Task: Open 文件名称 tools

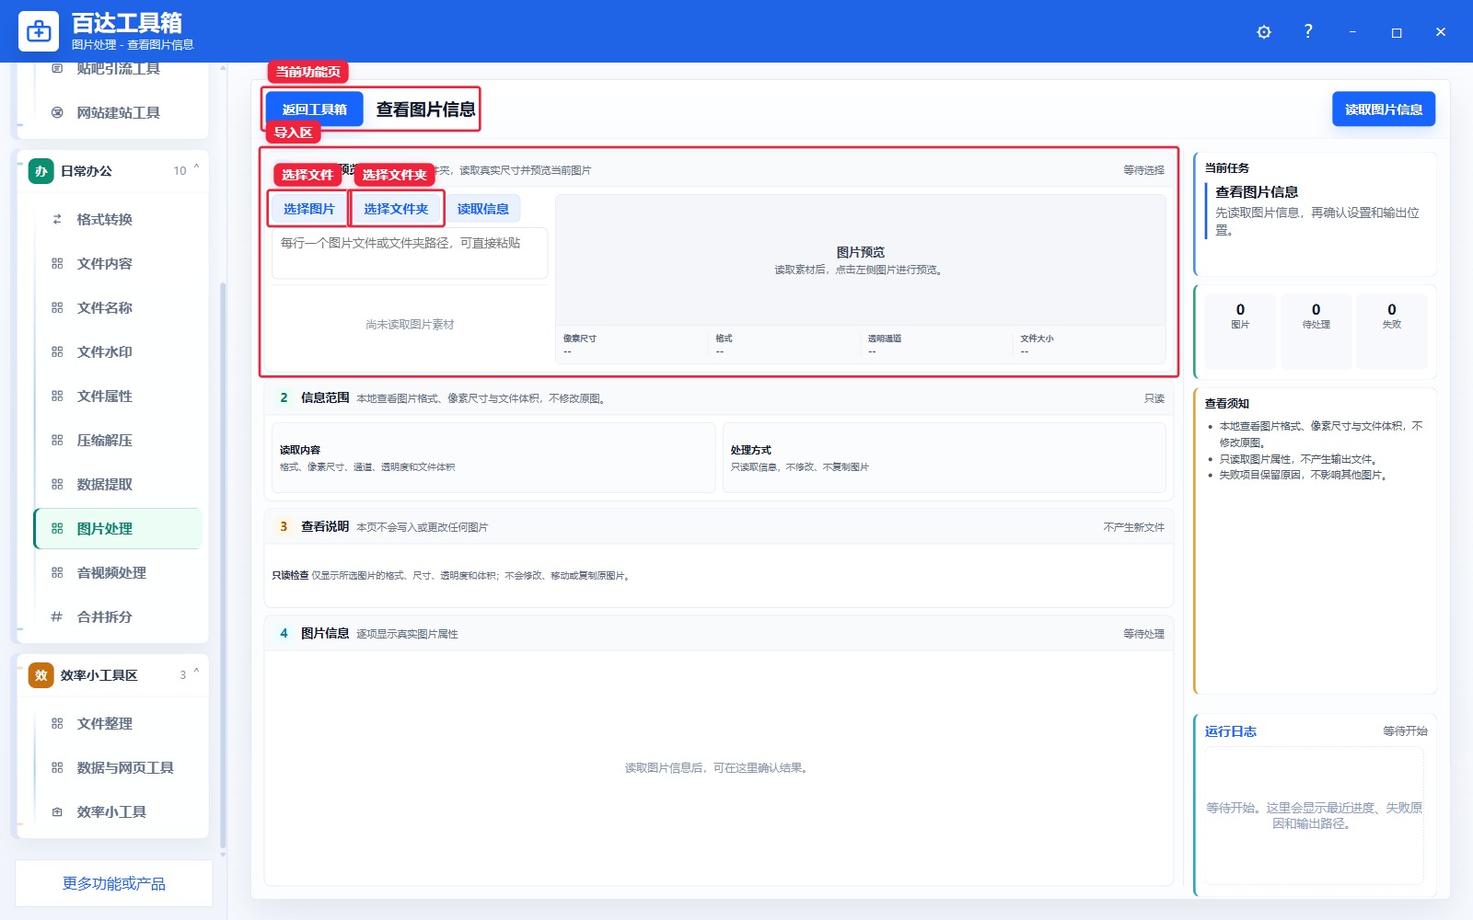Action: coord(118,308)
